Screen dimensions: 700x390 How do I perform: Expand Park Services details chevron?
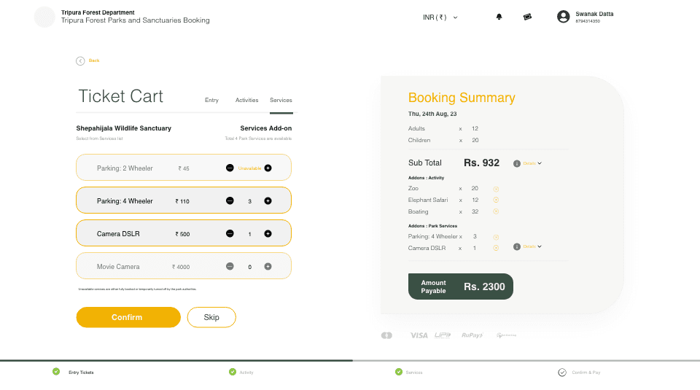(x=540, y=246)
